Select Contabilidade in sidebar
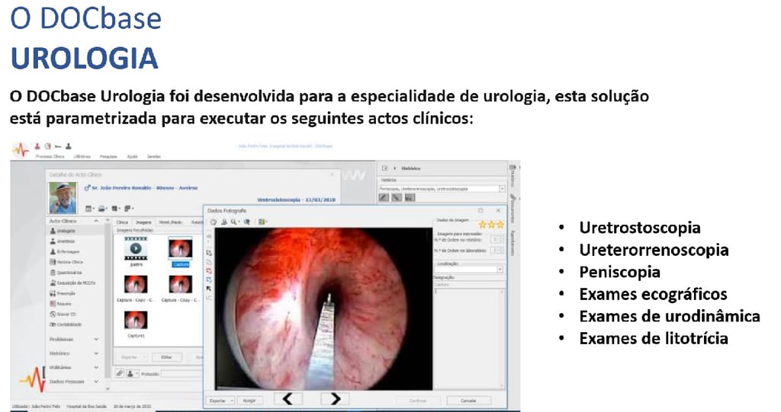Image resolution: width=781 pixels, height=412 pixels. 66,325
